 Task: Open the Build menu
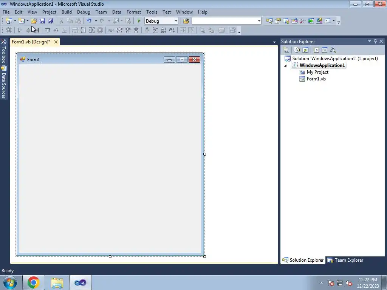click(x=67, y=12)
